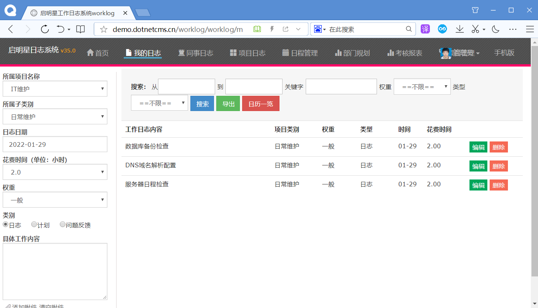Open 日程管理 in the navbar
This screenshot has height=308, width=538.
(300, 53)
